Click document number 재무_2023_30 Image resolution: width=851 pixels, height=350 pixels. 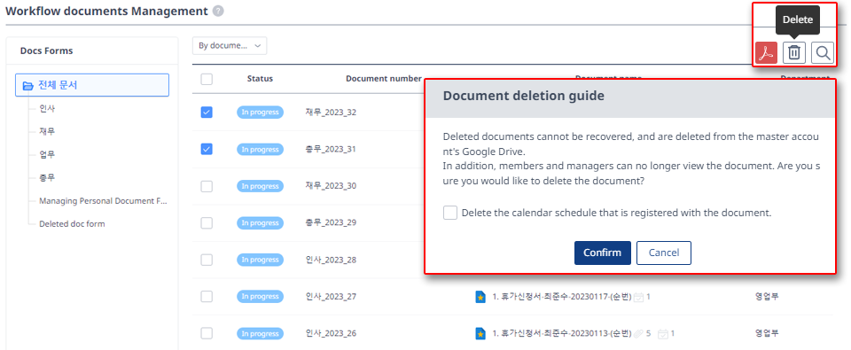click(331, 186)
